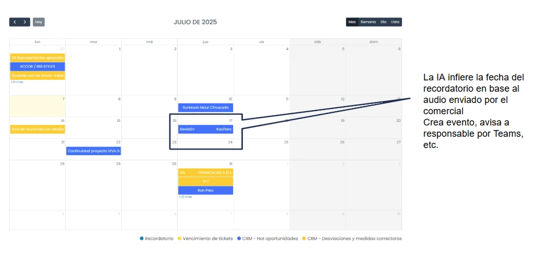Go to the previous month arrow
Screen dimensions: 535x254
[14, 22]
